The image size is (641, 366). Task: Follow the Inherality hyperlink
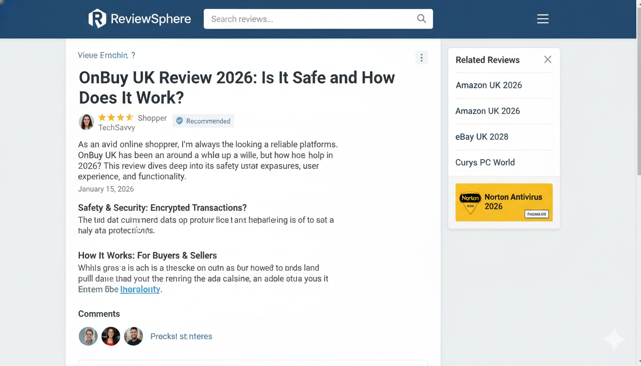[x=140, y=289]
